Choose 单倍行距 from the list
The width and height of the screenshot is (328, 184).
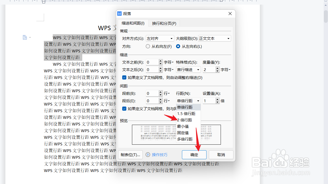[188, 107]
